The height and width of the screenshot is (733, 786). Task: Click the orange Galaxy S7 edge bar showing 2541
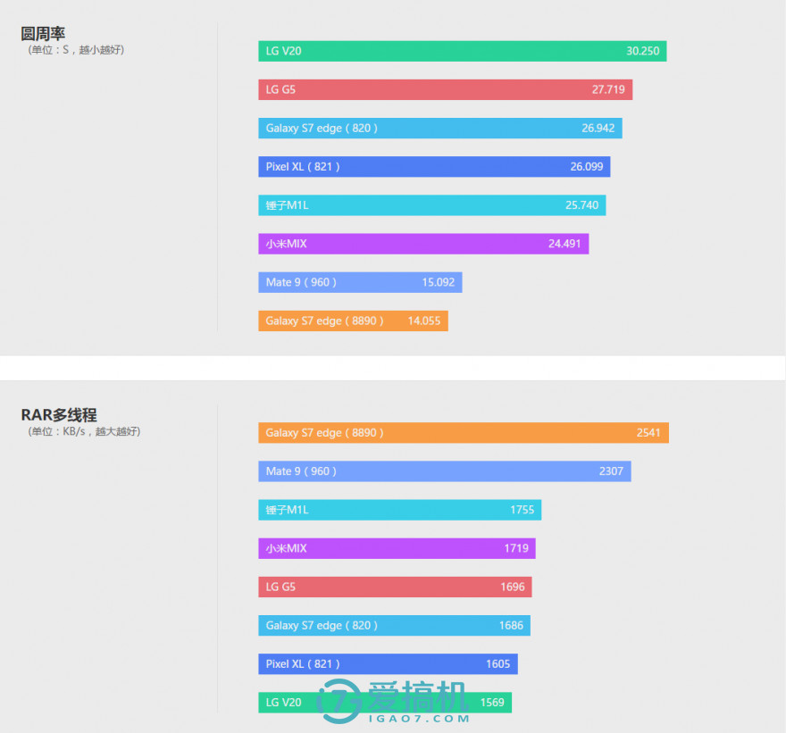(x=463, y=432)
